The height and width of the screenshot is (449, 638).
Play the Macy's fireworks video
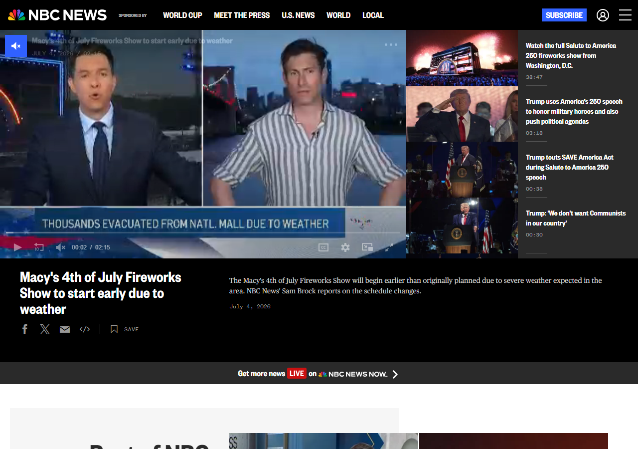pyautogui.click(x=18, y=247)
